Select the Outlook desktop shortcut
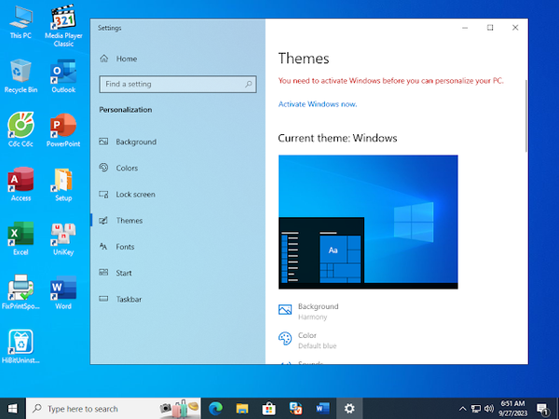Image resolution: width=559 pixels, height=419 pixels. point(63,76)
